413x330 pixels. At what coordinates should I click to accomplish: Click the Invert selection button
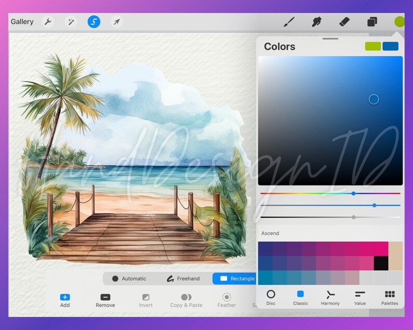(146, 300)
